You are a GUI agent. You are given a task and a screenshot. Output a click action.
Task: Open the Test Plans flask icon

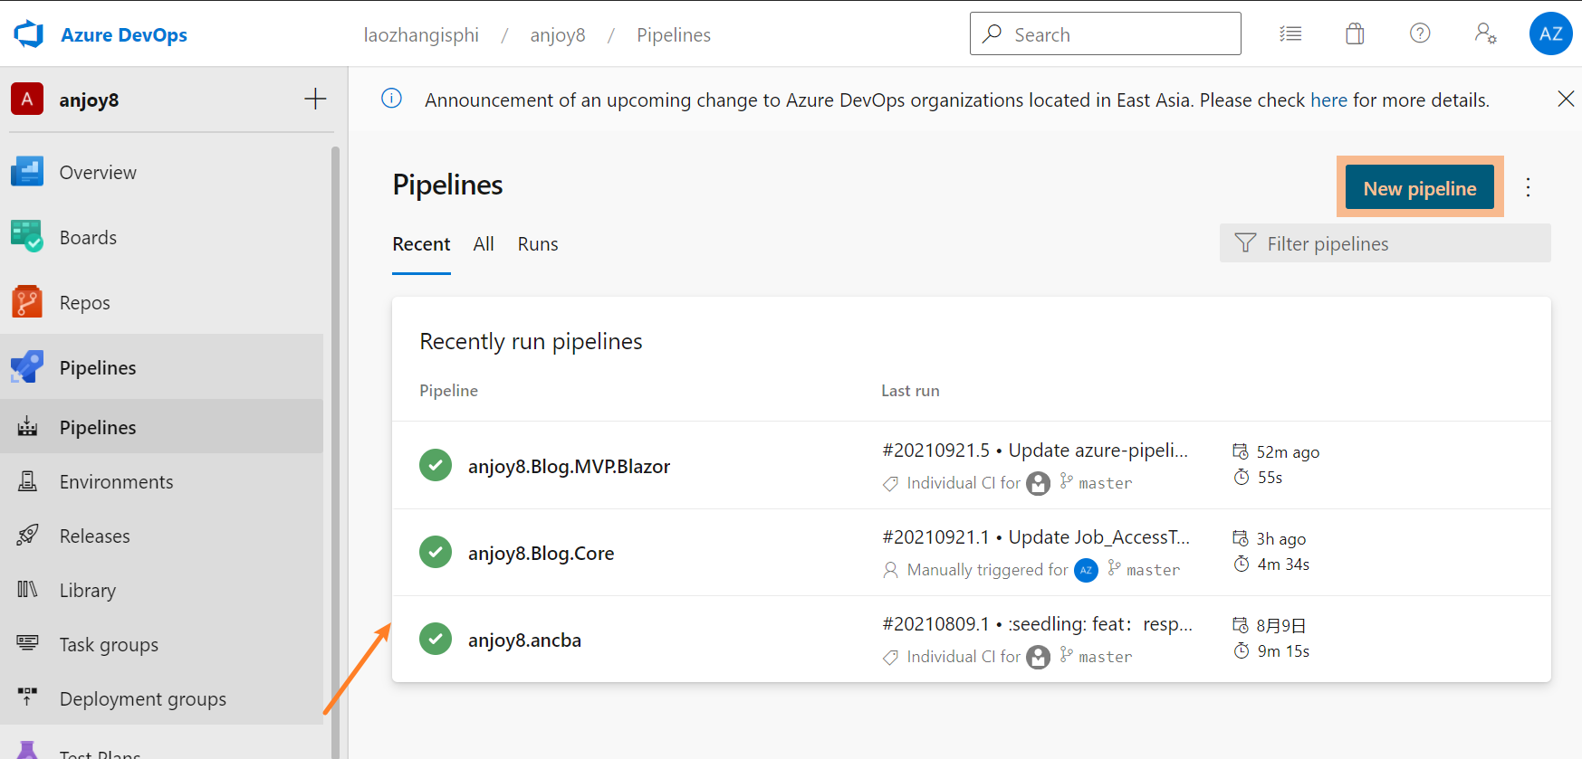point(27,751)
